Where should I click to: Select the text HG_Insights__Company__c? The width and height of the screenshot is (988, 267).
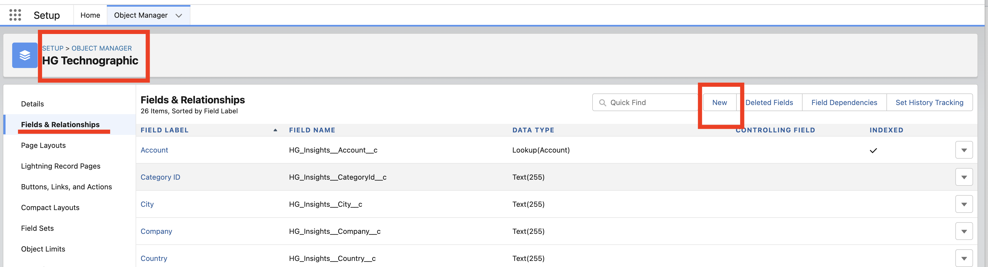335,231
